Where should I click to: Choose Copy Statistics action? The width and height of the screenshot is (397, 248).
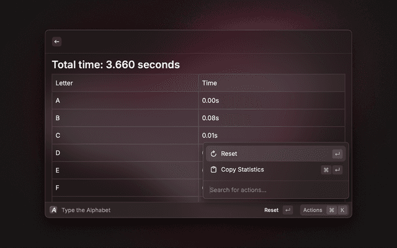(x=275, y=169)
